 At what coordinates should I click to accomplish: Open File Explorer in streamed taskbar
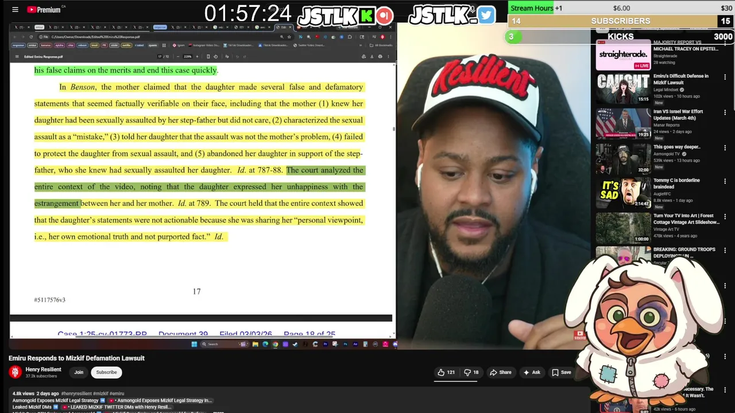pos(255,344)
